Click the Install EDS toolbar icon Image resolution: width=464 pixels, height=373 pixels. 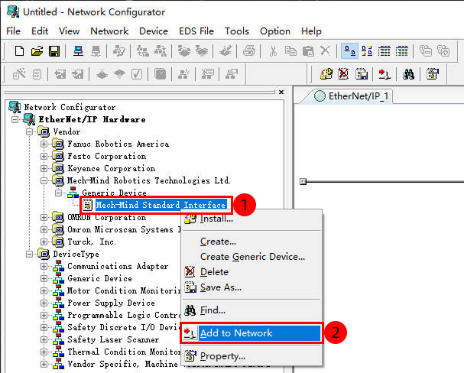(x=326, y=73)
